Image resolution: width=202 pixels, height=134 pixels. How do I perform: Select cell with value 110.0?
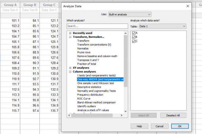[10, 74]
